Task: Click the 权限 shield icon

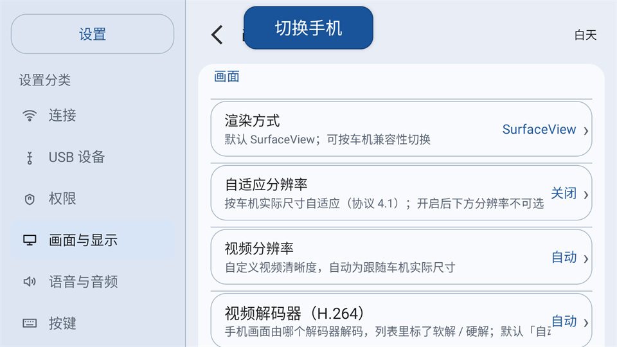Action: click(30, 199)
